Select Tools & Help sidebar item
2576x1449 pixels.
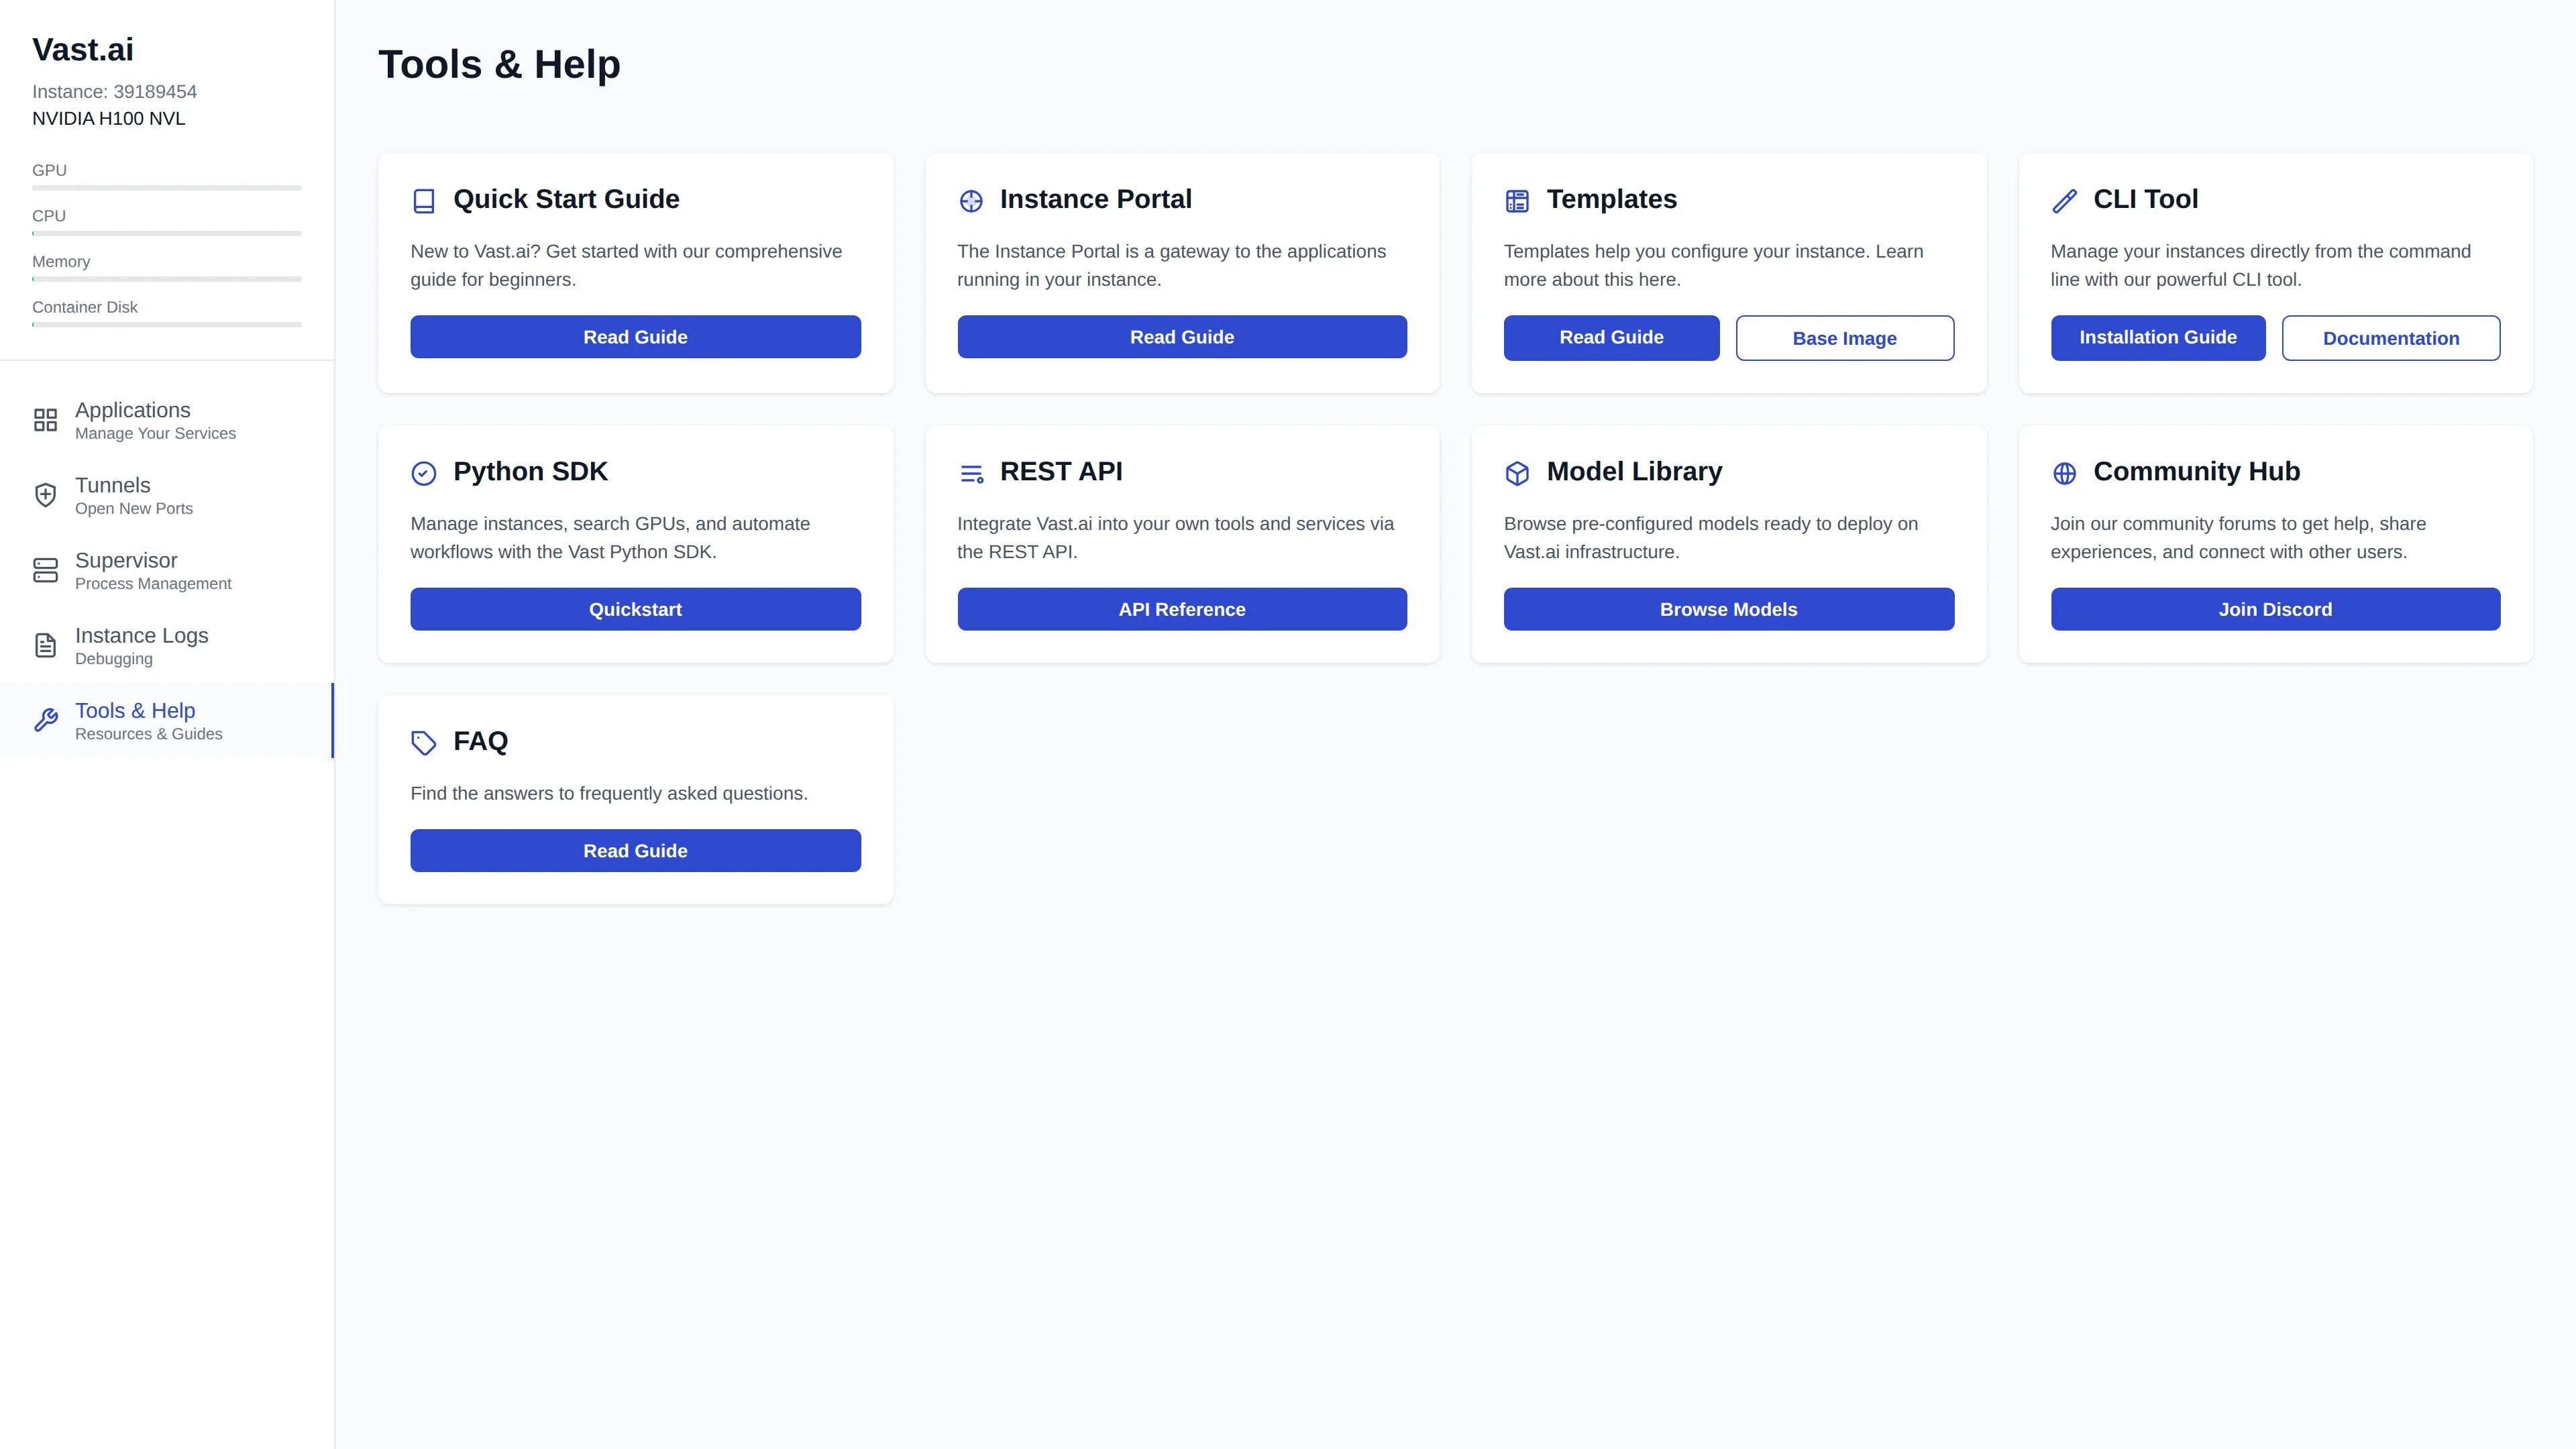click(x=166, y=720)
